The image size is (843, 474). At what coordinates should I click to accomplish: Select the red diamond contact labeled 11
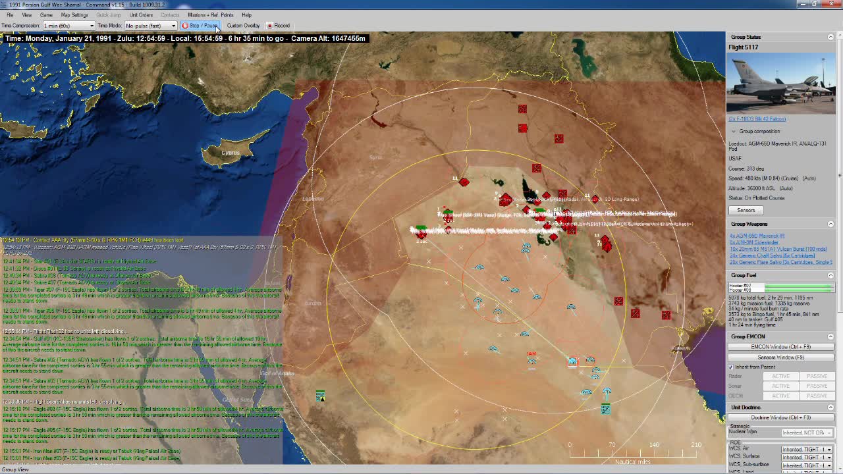464,182
